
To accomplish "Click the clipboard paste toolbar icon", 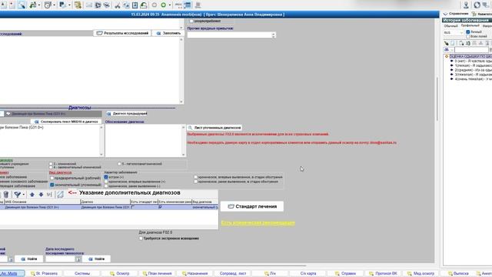I will click(x=135, y=5).
